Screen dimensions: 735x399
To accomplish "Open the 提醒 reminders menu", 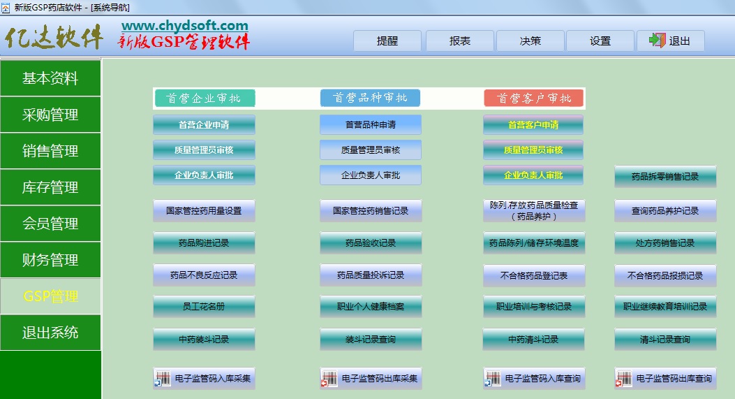I will coord(387,41).
